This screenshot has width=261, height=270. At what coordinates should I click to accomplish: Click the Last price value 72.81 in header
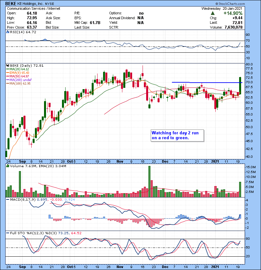237,23
